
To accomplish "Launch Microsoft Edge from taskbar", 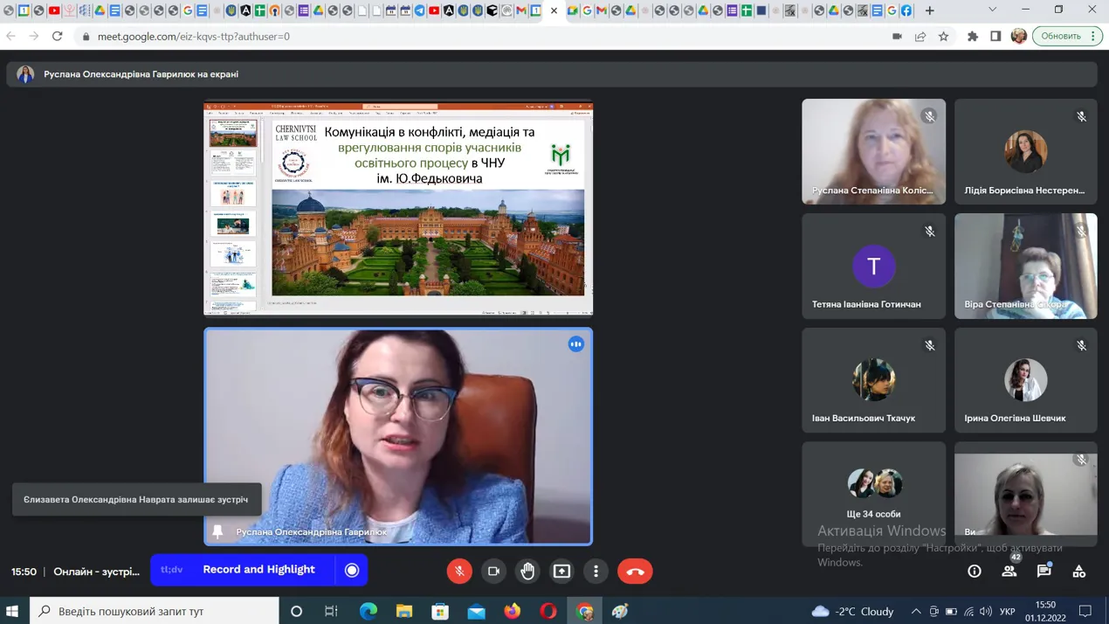I will 368,611.
